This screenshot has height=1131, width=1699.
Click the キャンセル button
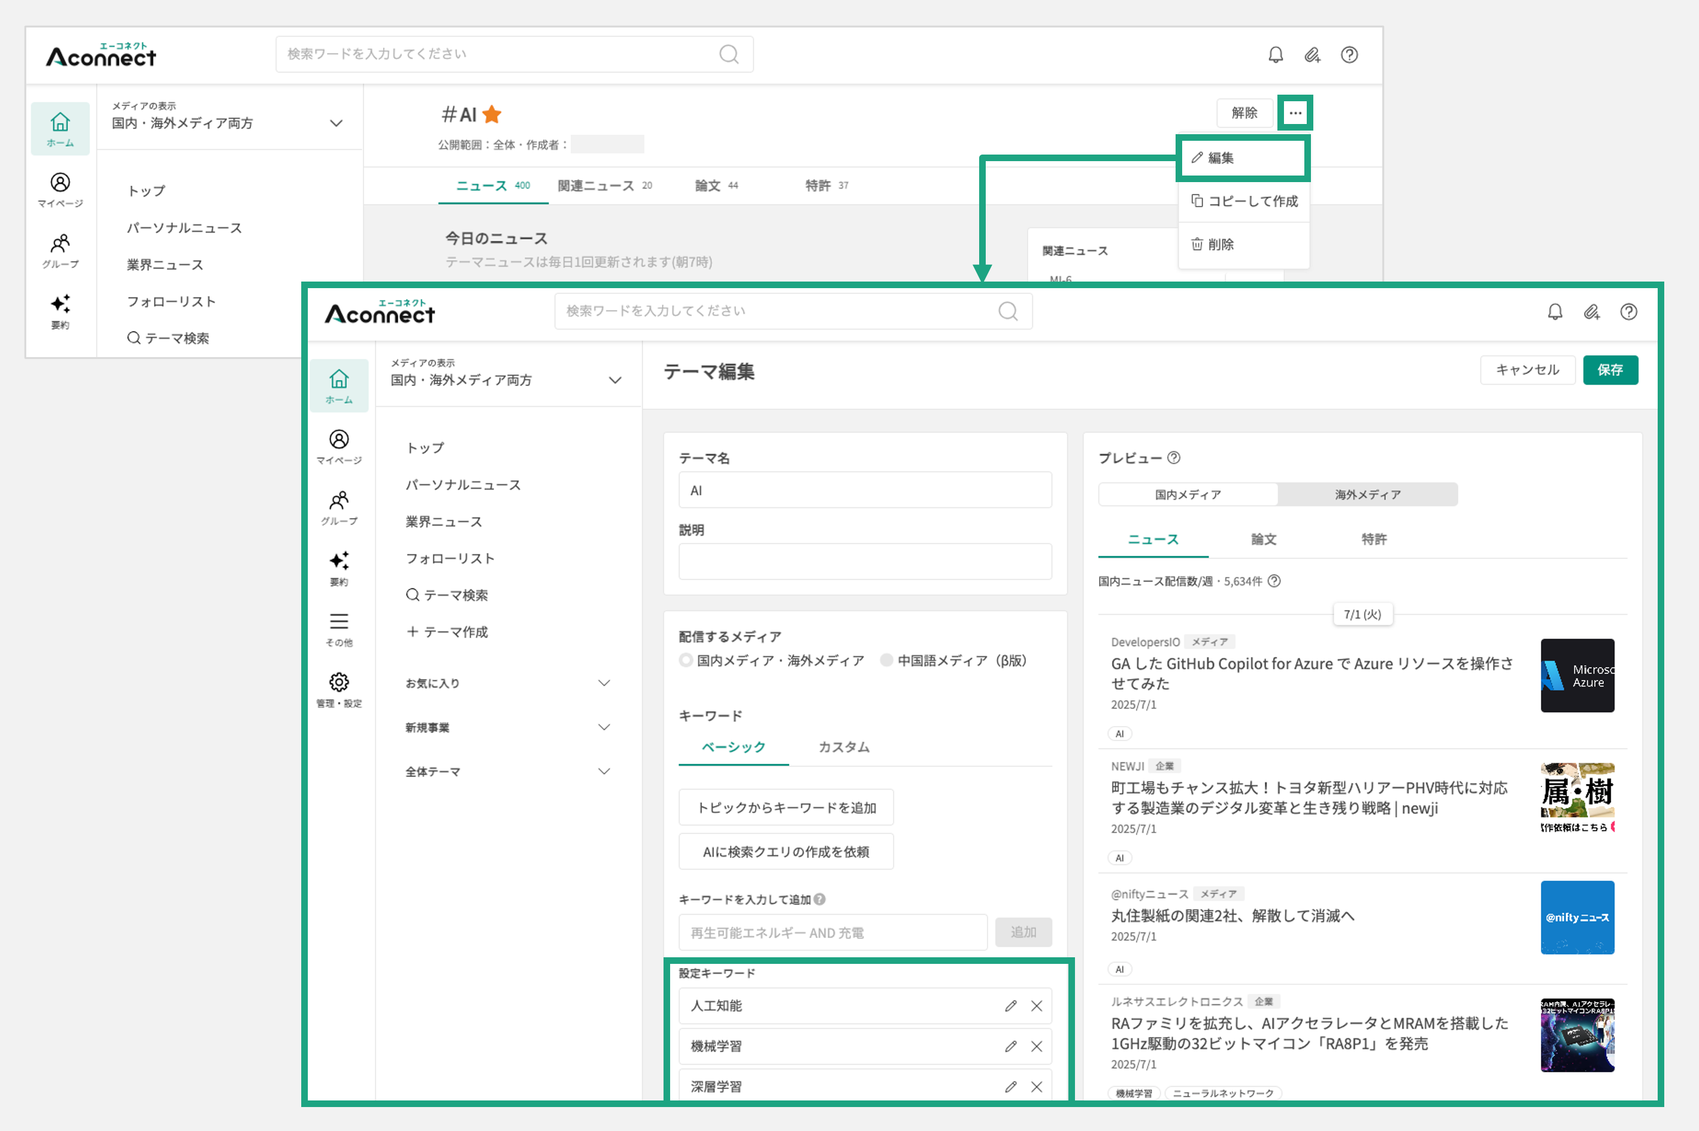[x=1527, y=370]
